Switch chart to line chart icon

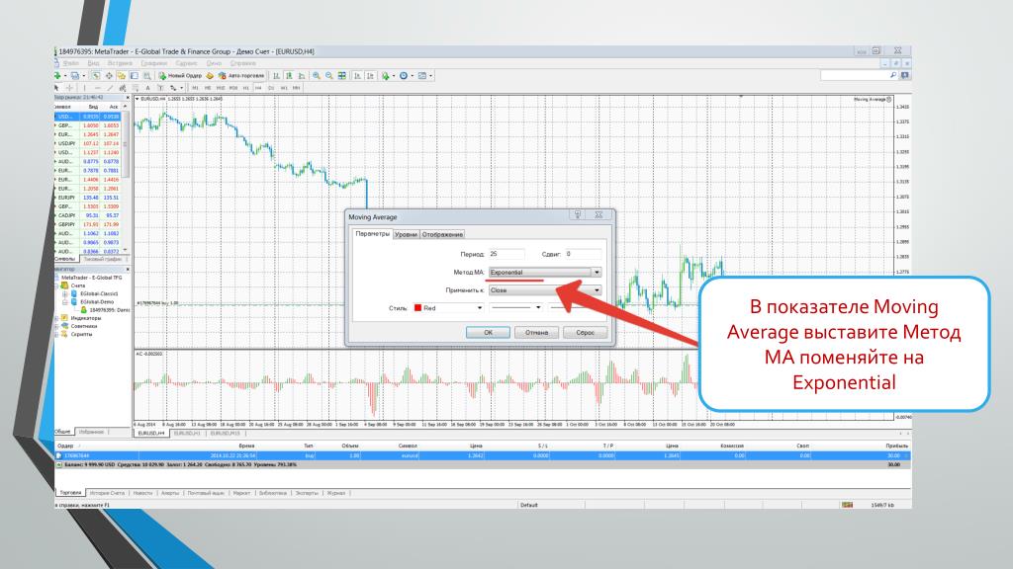point(302,75)
